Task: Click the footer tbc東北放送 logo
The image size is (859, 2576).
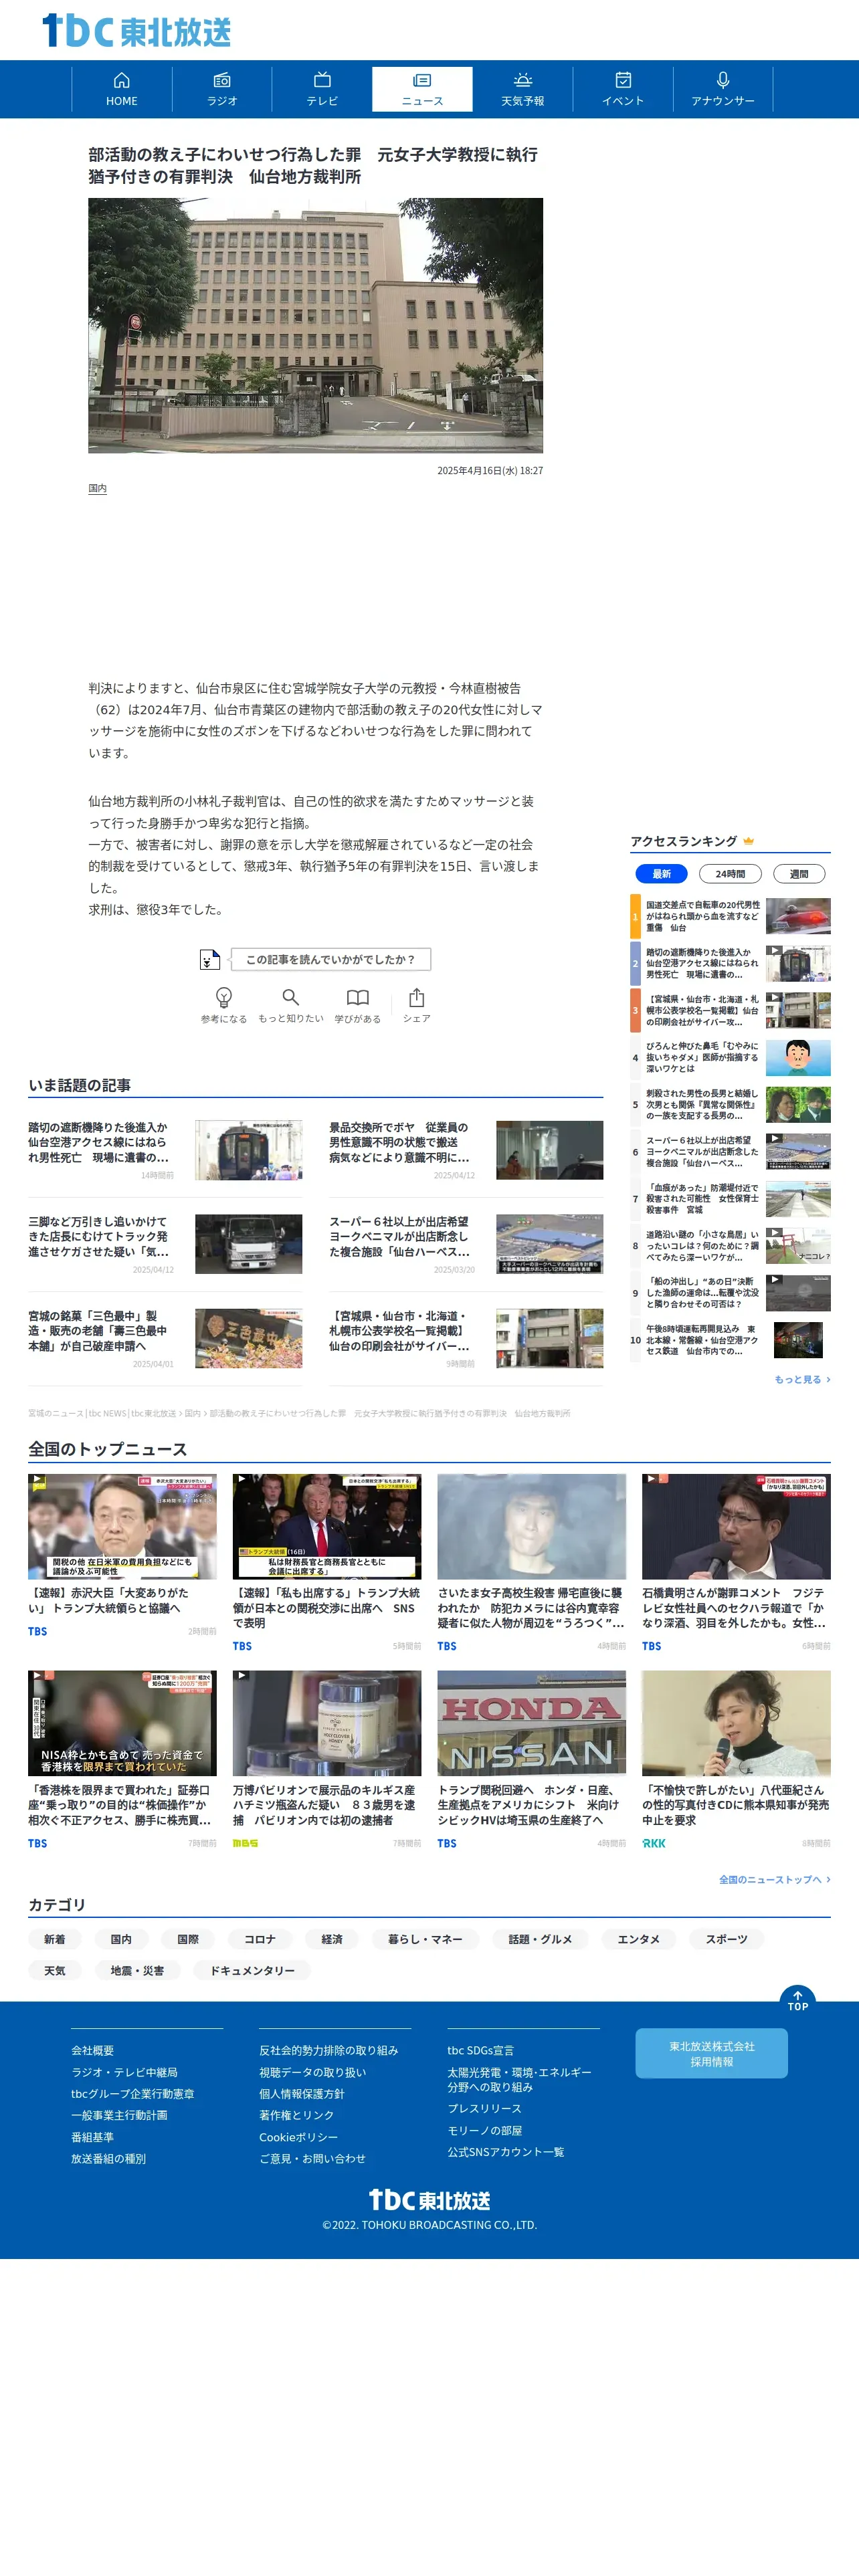Action: 430,2200
